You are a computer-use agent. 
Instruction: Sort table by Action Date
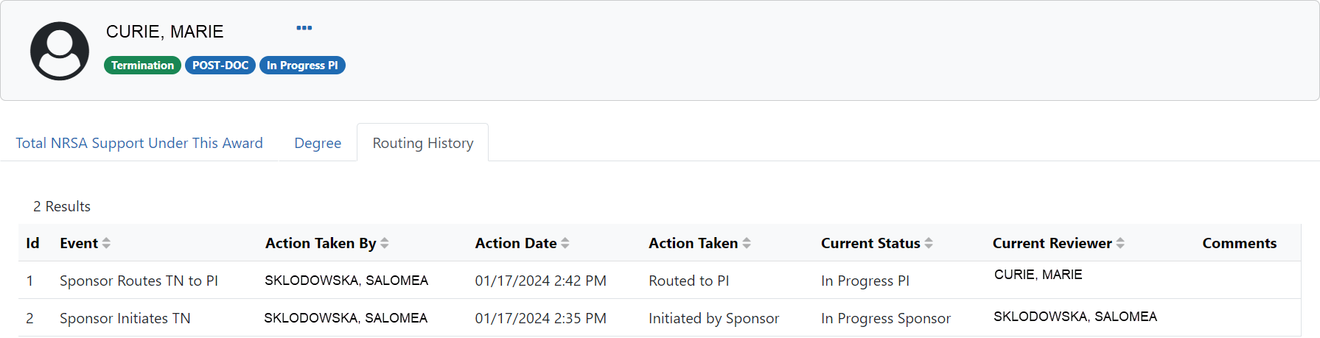[x=565, y=243]
